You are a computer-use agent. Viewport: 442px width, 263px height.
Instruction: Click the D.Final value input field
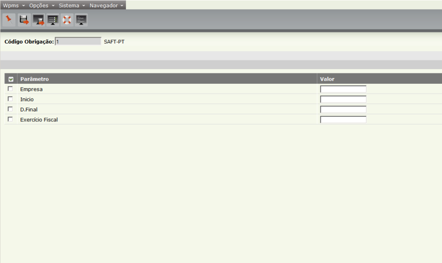coord(343,109)
